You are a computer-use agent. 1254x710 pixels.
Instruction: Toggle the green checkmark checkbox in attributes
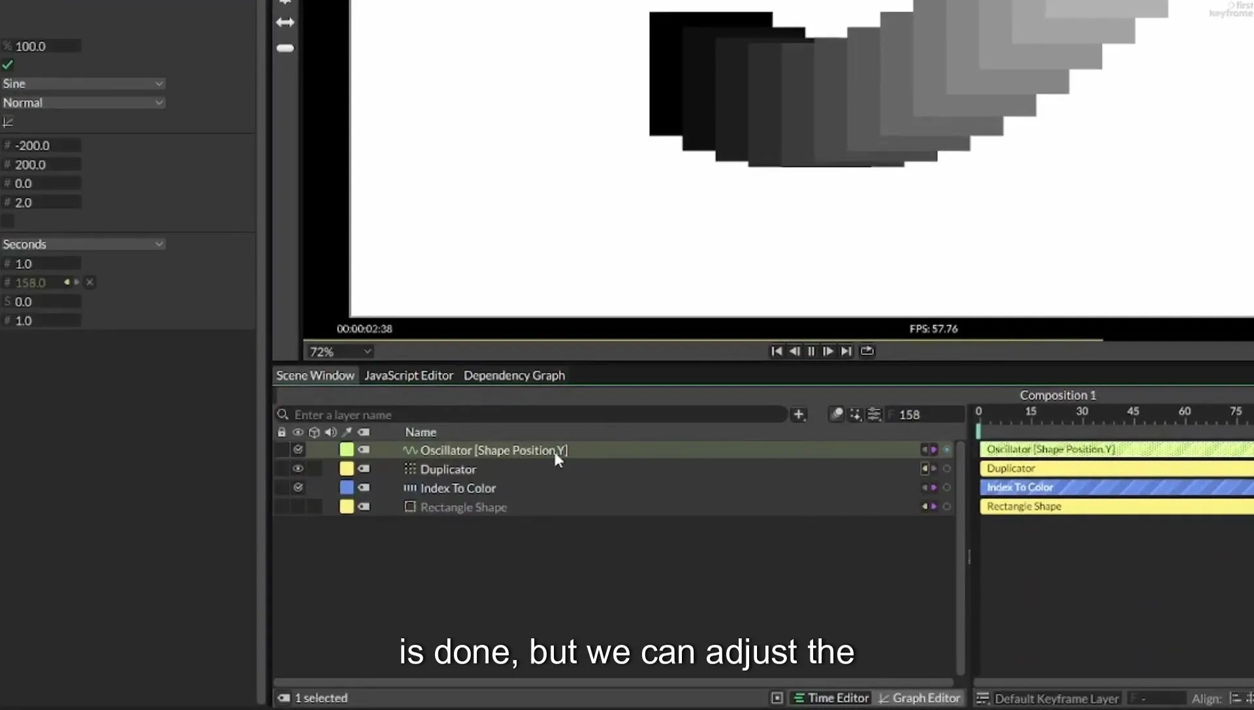(x=8, y=65)
